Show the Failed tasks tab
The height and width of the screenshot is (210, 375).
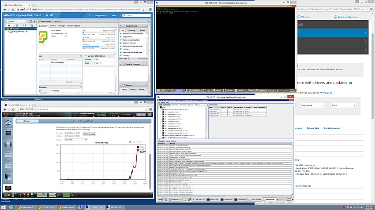142,30
